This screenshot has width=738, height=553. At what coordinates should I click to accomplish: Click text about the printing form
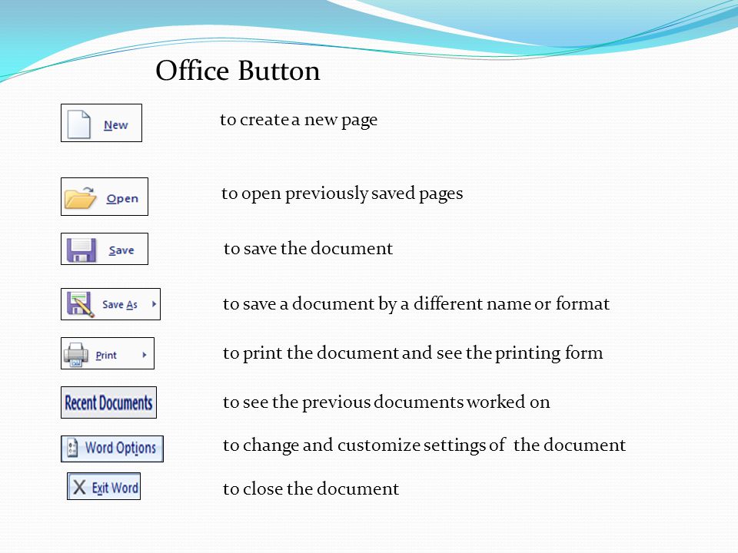click(x=413, y=353)
